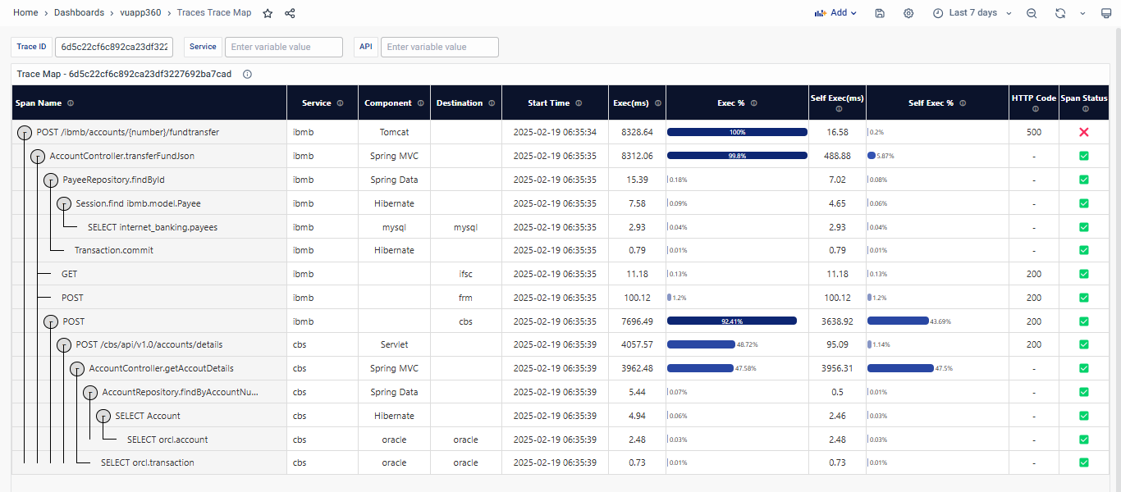Go to Dashboards in breadcrumb
This screenshot has height=492, width=1121.
79,13
